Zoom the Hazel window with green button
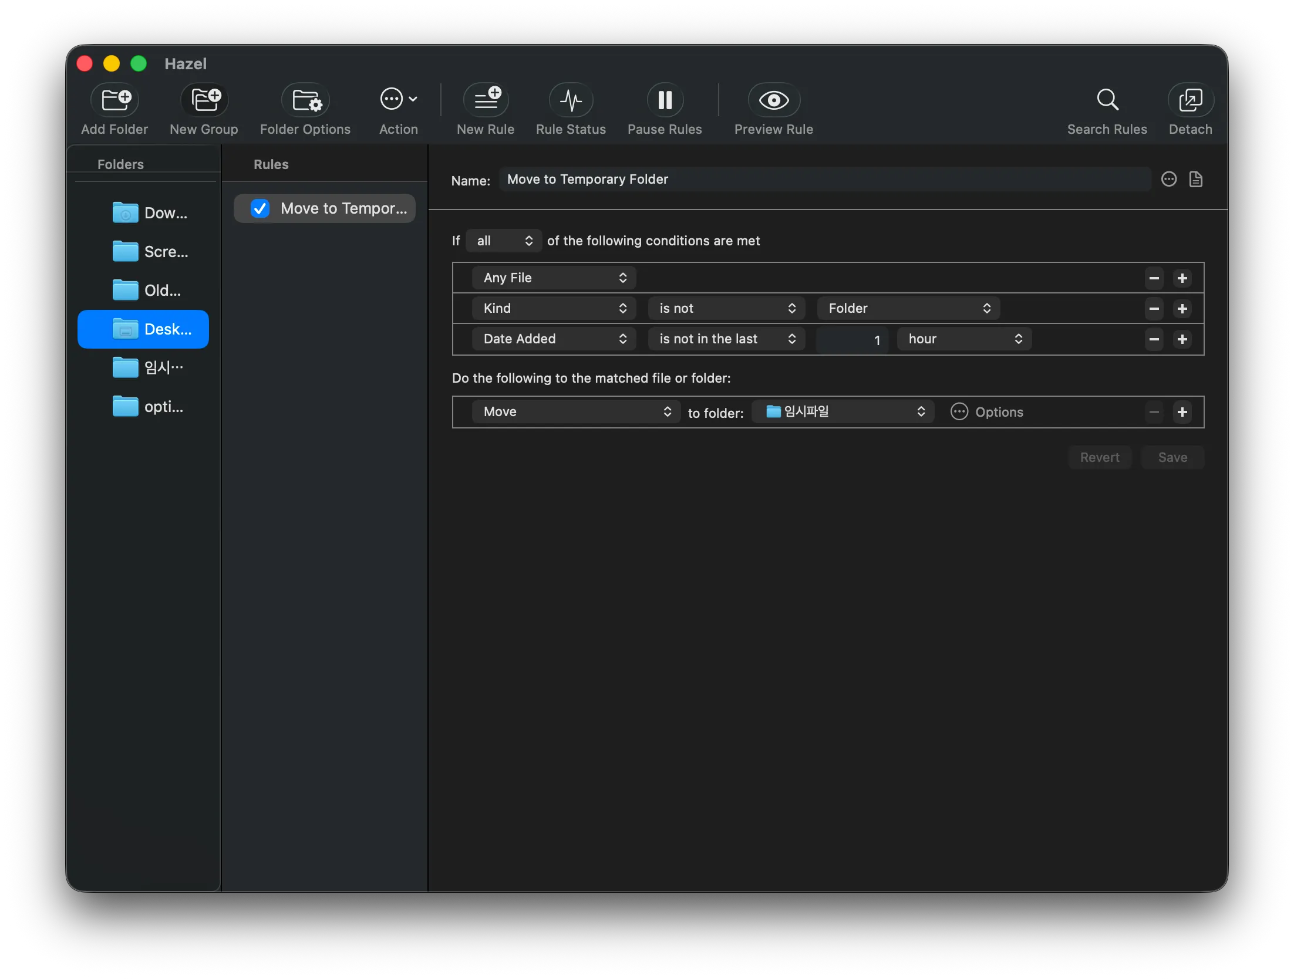Viewport: 1294px width, 979px height. pyautogui.click(x=139, y=63)
